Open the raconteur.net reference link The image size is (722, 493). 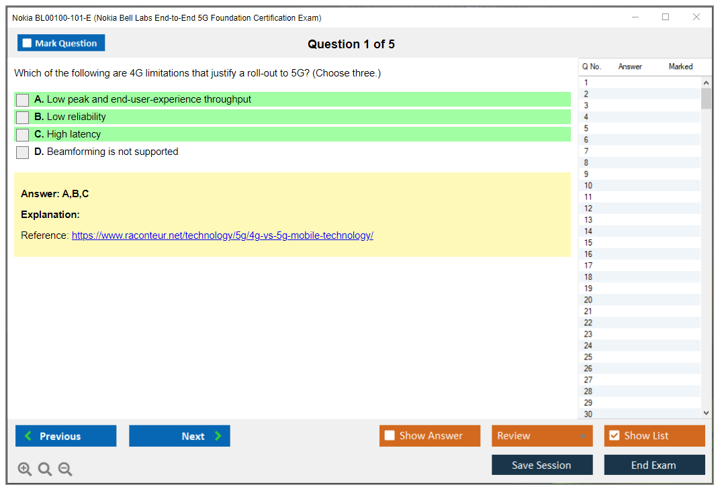tap(222, 235)
